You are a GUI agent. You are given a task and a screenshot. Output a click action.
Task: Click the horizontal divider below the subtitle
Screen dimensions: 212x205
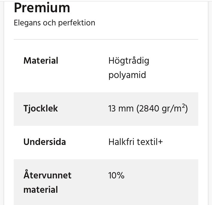point(106,39)
